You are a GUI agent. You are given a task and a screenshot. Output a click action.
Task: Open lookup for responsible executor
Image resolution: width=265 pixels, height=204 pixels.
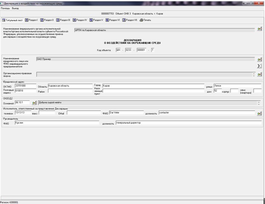pos(259,113)
